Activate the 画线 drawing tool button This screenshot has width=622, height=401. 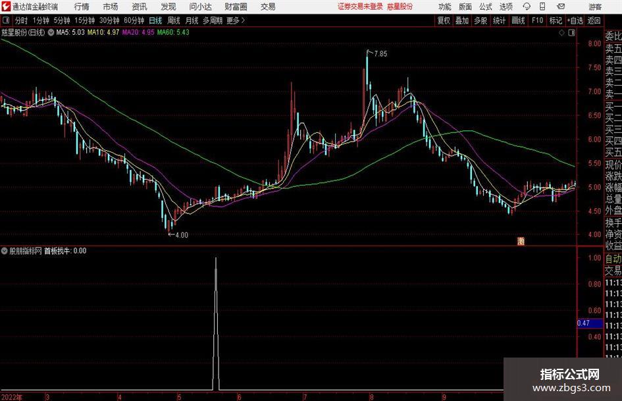pyautogui.click(x=519, y=20)
